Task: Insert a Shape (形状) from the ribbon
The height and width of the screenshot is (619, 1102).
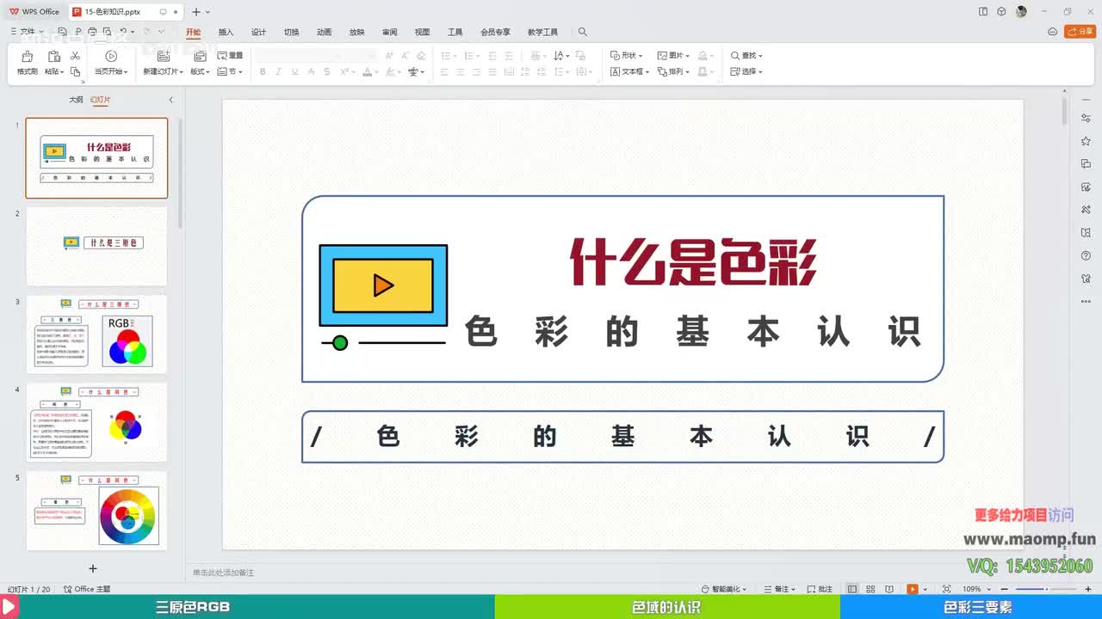Action: (626, 56)
